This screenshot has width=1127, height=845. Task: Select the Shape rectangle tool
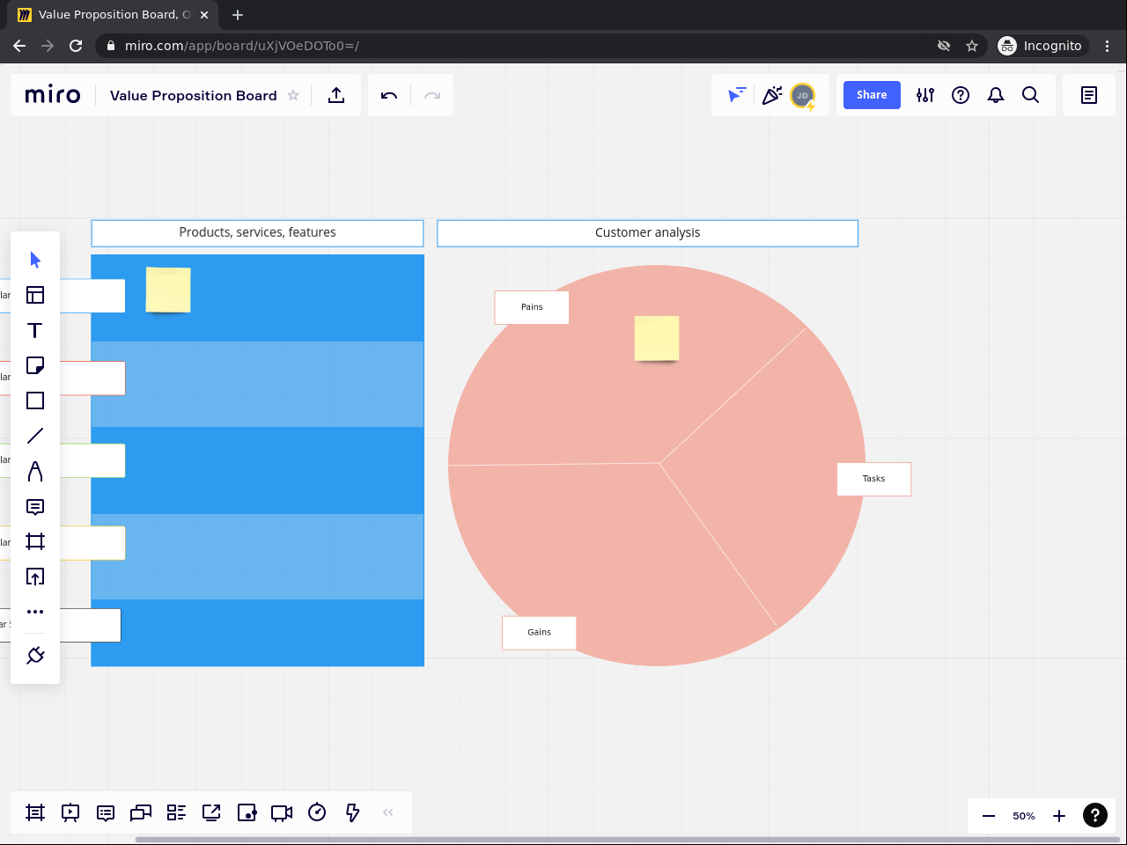35,400
